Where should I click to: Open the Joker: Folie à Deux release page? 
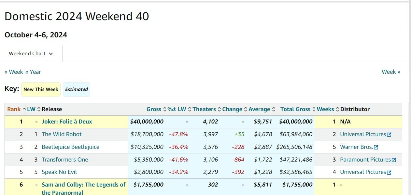(x=67, y=122)
